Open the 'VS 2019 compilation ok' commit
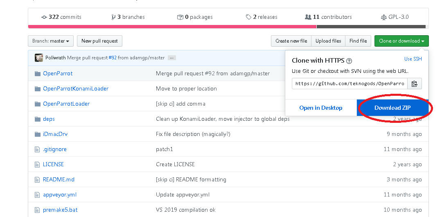Screen dimensions: 442x217 186,210
